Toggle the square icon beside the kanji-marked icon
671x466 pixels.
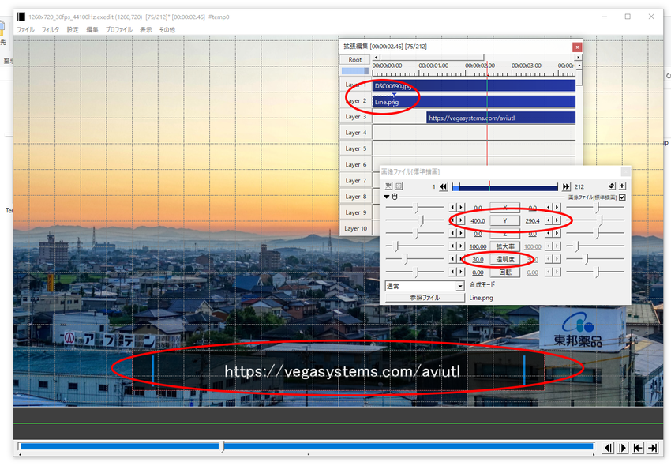(399, 186)
